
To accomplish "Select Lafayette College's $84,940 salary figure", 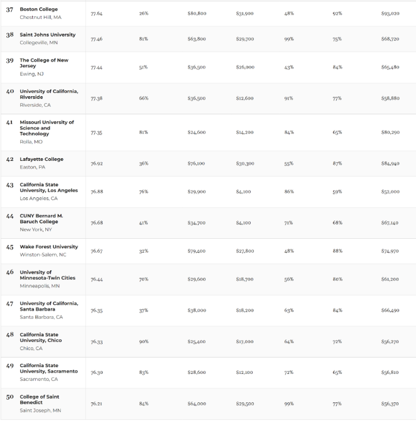I will [390, 163].
